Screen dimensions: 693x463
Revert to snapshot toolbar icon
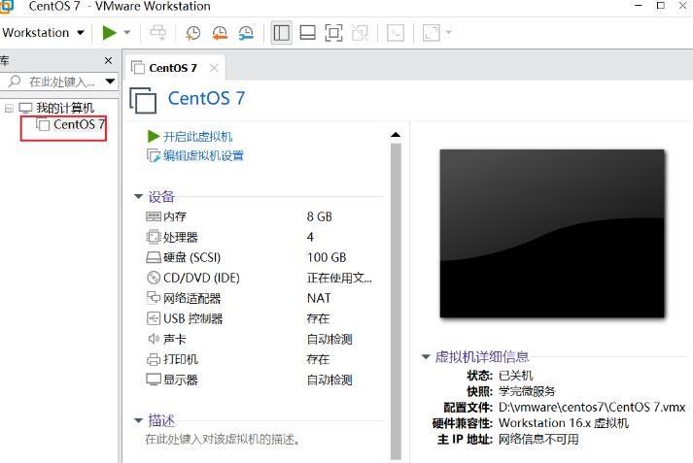pos(220,33)
